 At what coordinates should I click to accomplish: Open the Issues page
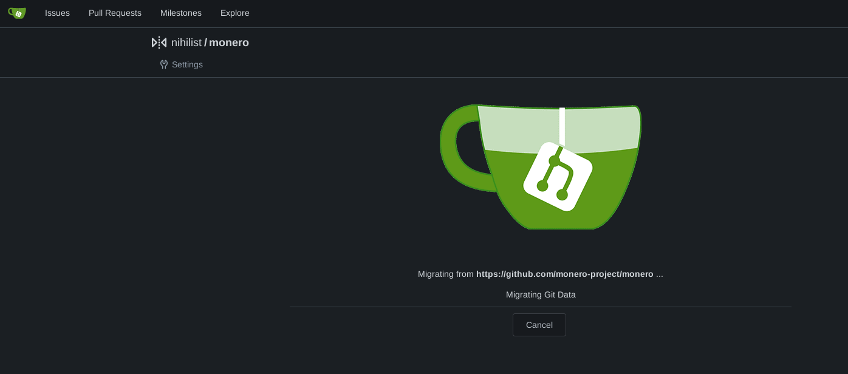pos(57,13)
